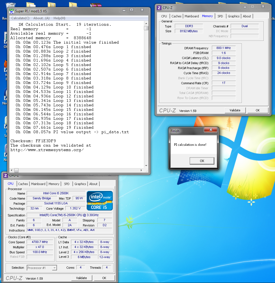Switch to Graphics tab in the upper CPU-Z window
275x283 pixels.
point(233,16)
